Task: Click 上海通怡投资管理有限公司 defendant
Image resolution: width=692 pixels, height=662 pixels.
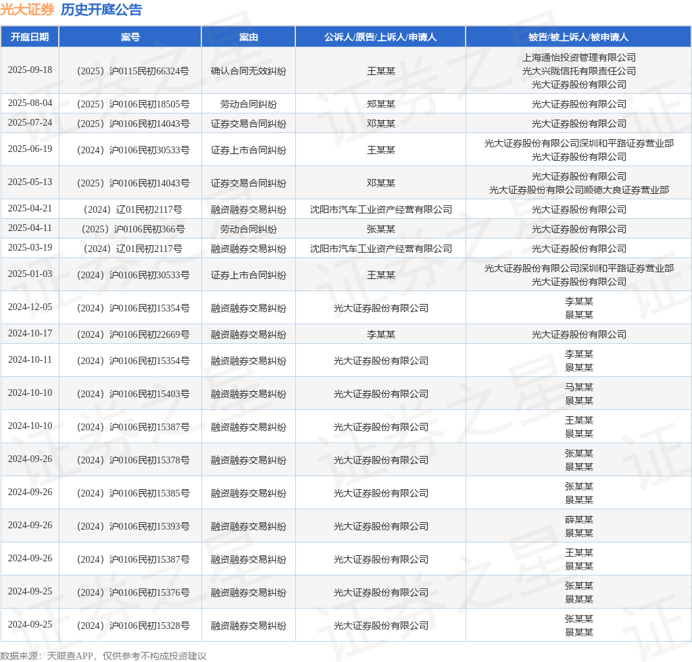Action: coord(579,57)
